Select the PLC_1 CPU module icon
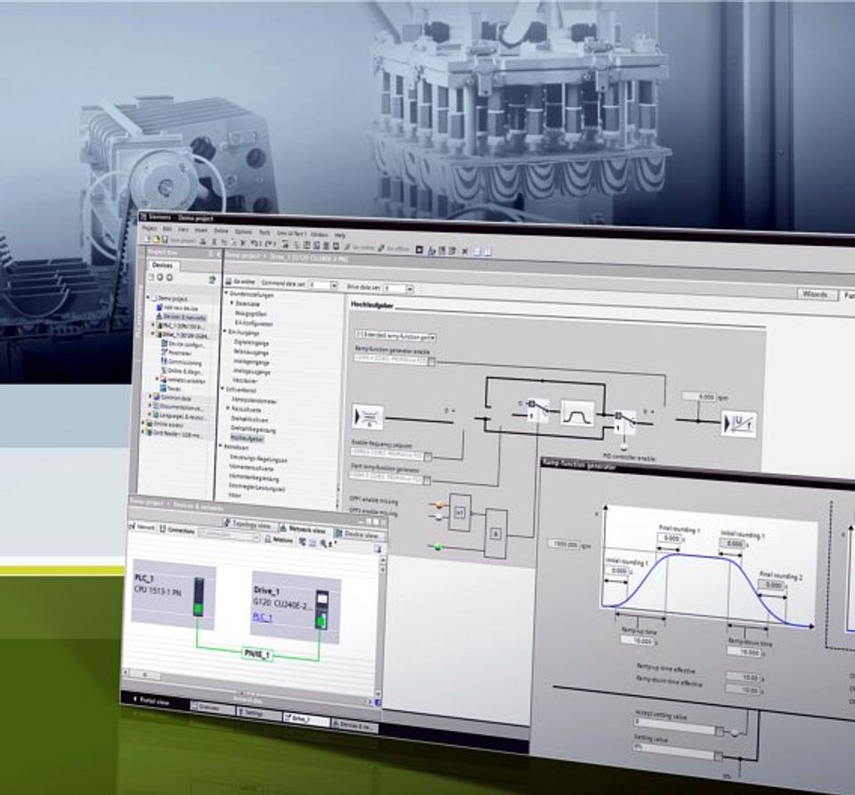Screen dimensions: 855x795 click(199, 597)
